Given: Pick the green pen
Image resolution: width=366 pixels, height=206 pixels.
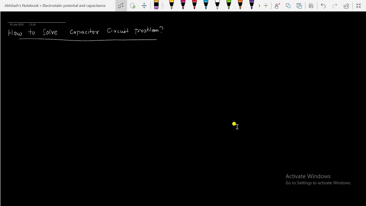Looking at the screenshot, I should pos(229,5).
